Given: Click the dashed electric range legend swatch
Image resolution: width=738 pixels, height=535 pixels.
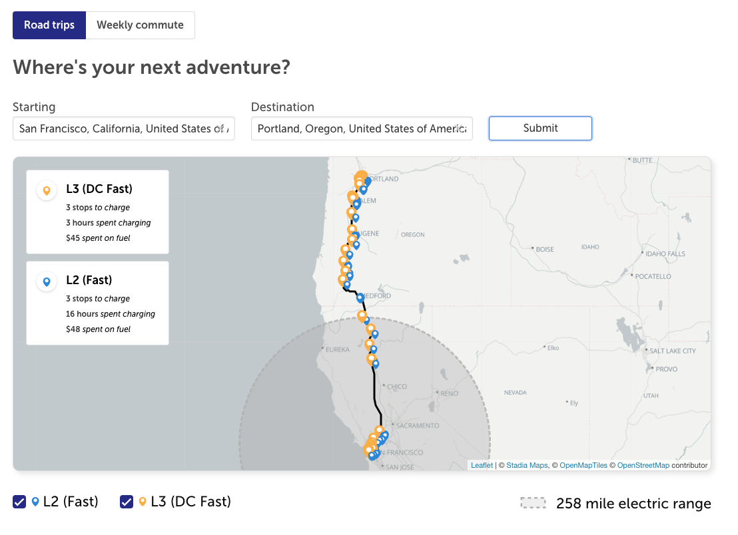Looking at the screenshot, I should tap(533, 504).
